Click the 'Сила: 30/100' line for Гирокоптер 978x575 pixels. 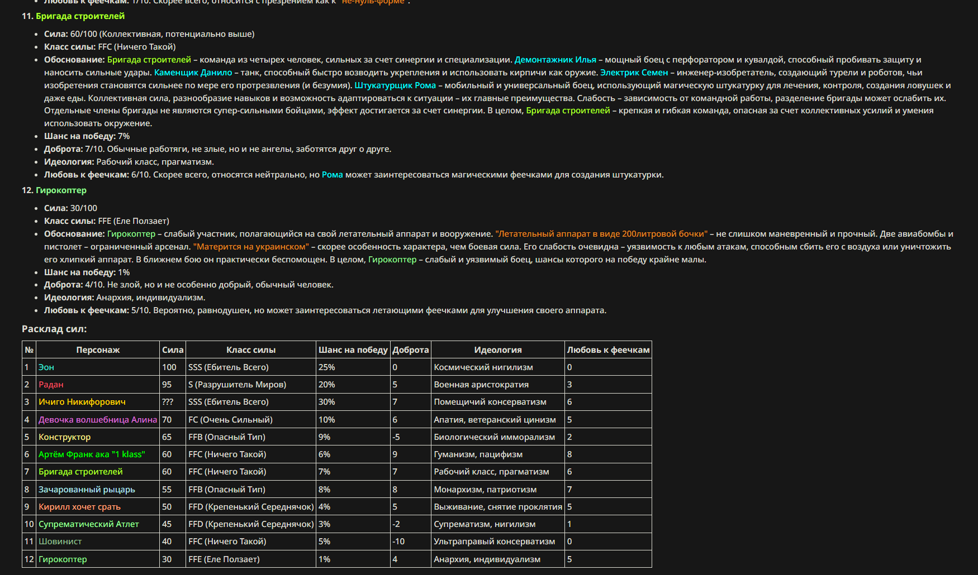click(x=70, y=208)
